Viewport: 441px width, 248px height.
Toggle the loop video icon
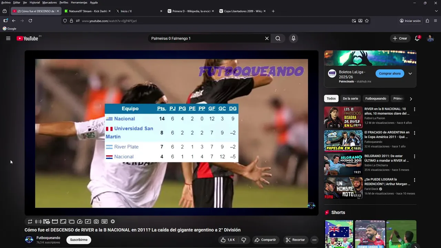(30, 221)
